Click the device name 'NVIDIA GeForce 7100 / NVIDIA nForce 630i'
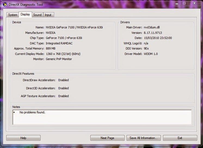The width and height of the screenshot is (203, 148). pyautogui.click(x=74, y=27)
